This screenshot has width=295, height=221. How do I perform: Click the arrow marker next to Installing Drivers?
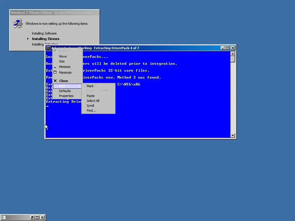[28, 39]
